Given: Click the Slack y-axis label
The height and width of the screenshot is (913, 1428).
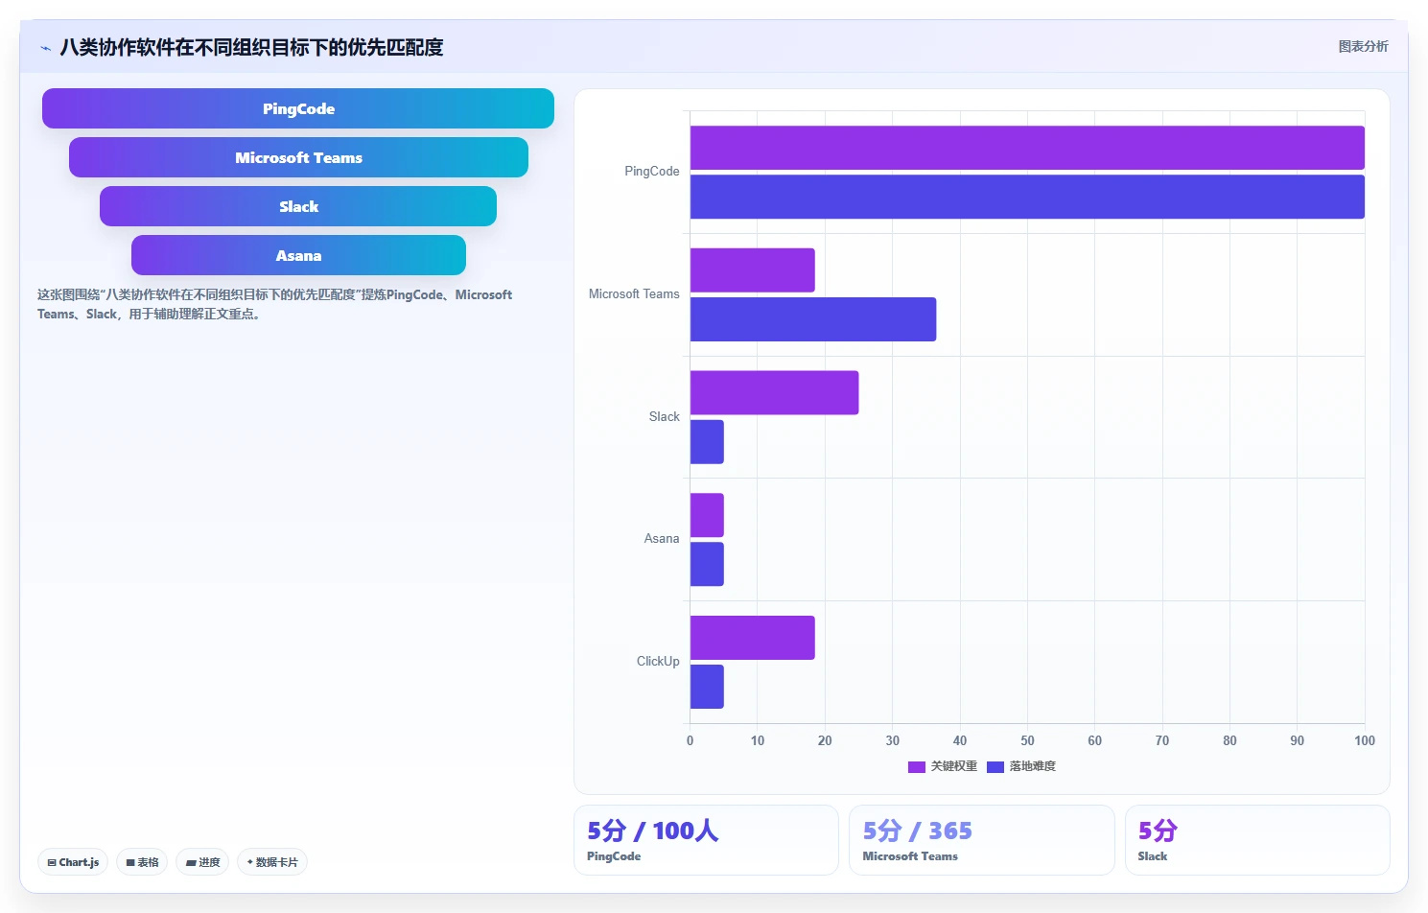Looking at the screenshot, I should click(664, 417).
